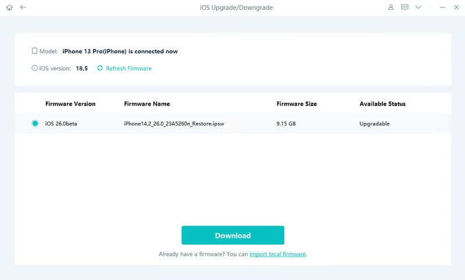Click the Refresh Firmware link
This screenshot has height=280, width=465.
click(x=128, y=68)
